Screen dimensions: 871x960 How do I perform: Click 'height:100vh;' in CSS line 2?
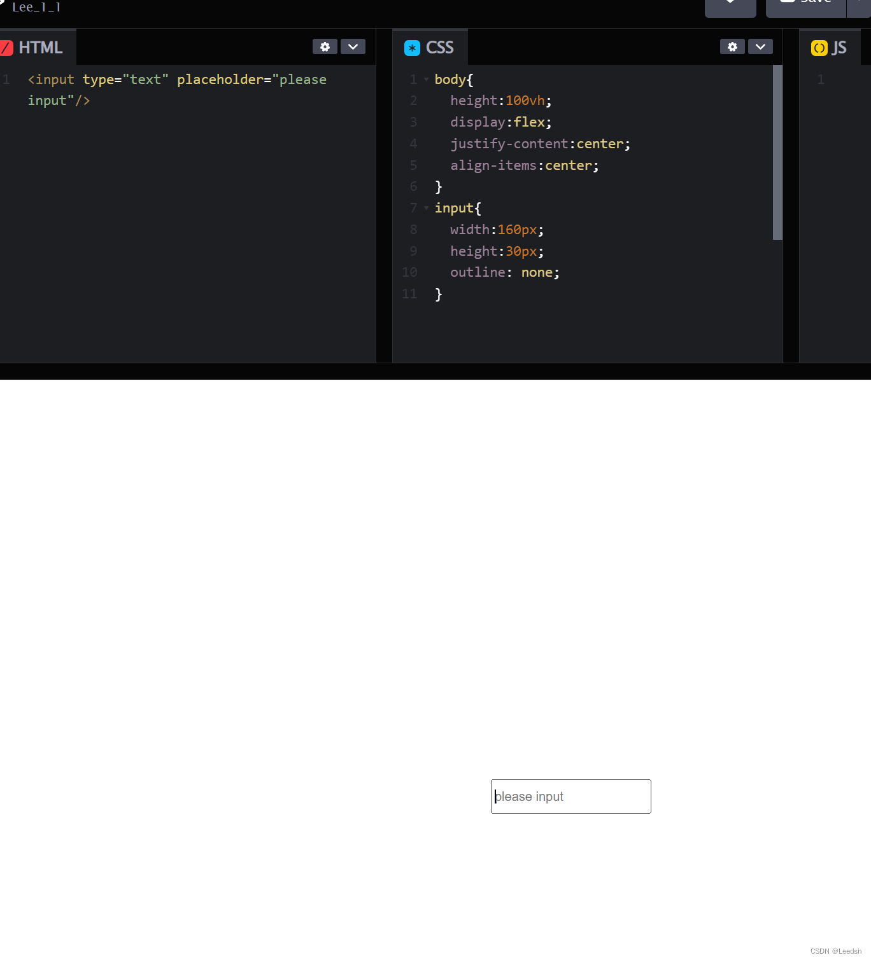coord(501,101)
